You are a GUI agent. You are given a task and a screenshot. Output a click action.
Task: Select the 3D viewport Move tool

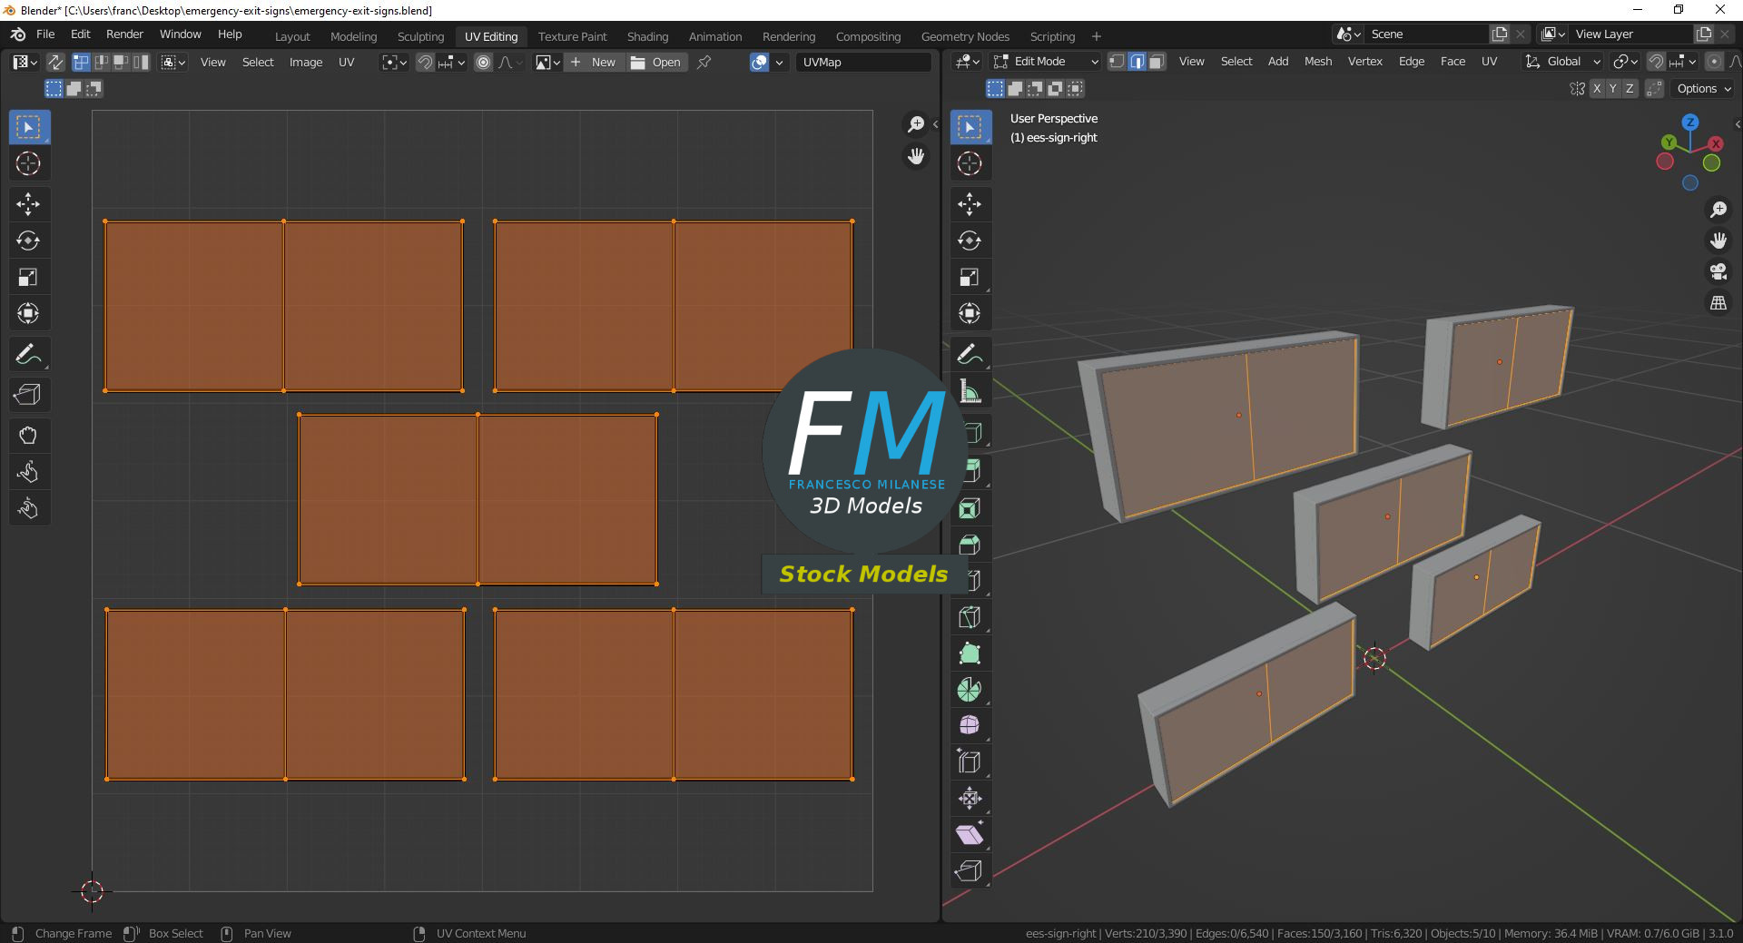(970, 204)
